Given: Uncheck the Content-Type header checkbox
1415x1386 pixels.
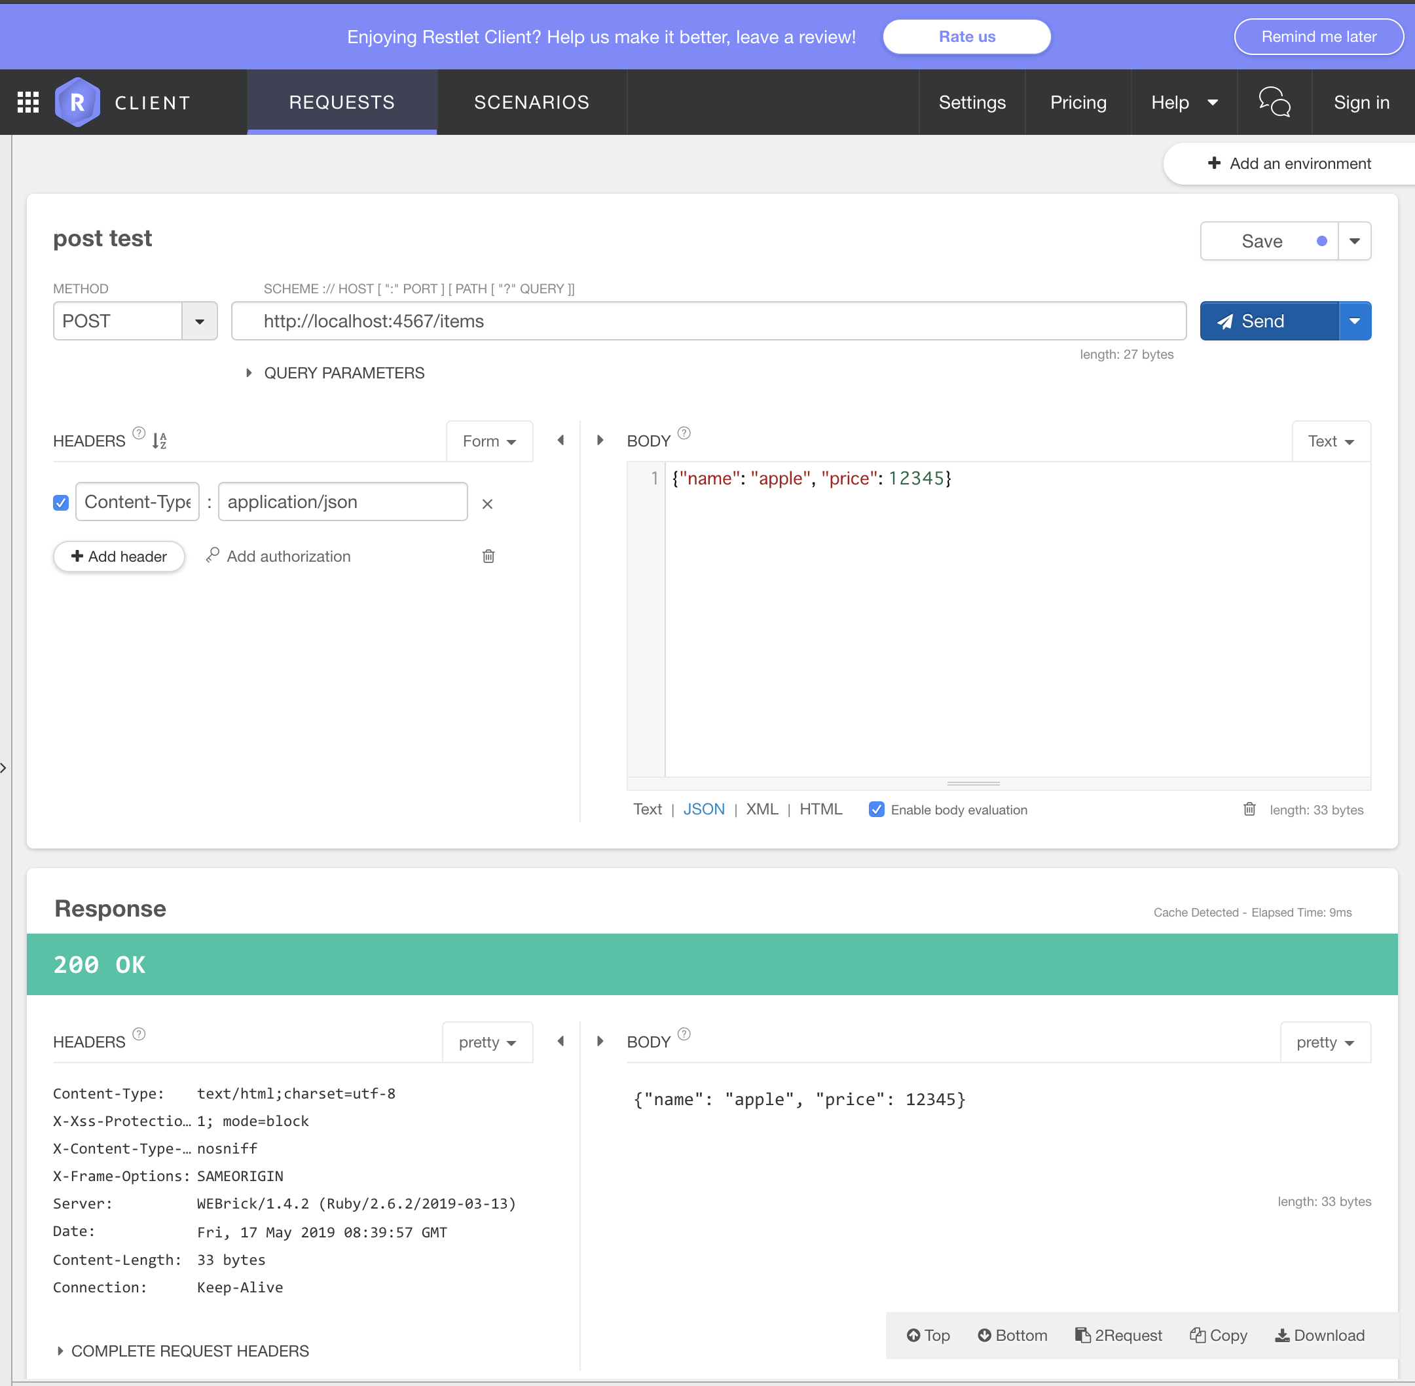Looking at the screenshot, I should 61,502.
